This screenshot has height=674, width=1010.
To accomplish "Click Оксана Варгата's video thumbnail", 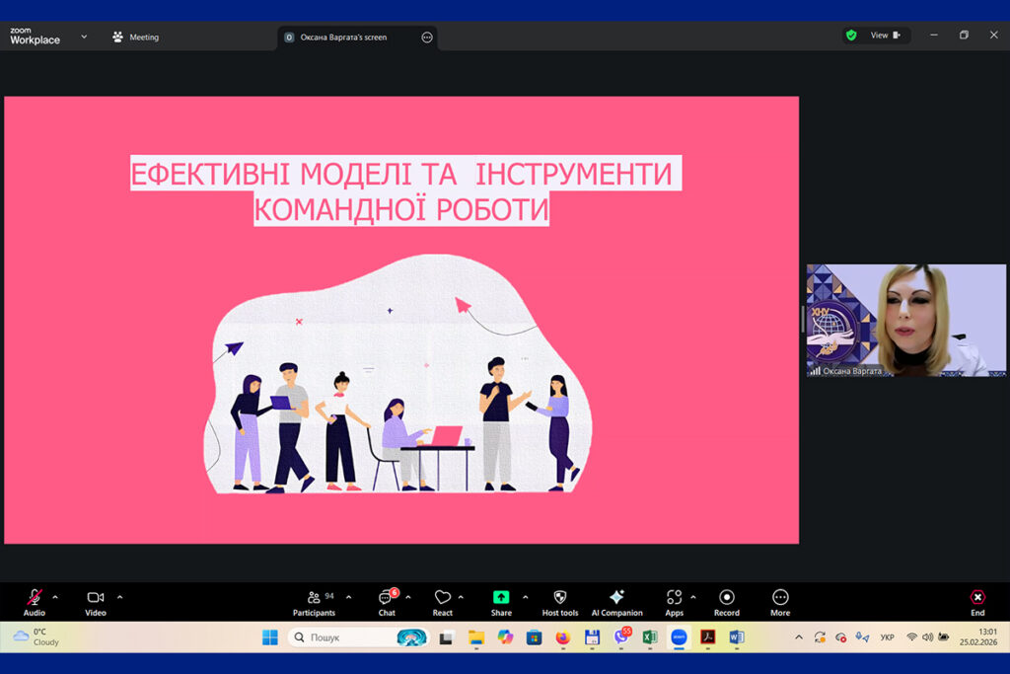I will [905, 320].
